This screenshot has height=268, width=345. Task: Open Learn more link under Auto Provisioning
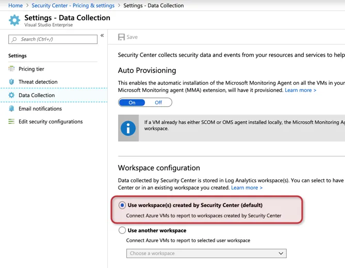tap(300, 90)
